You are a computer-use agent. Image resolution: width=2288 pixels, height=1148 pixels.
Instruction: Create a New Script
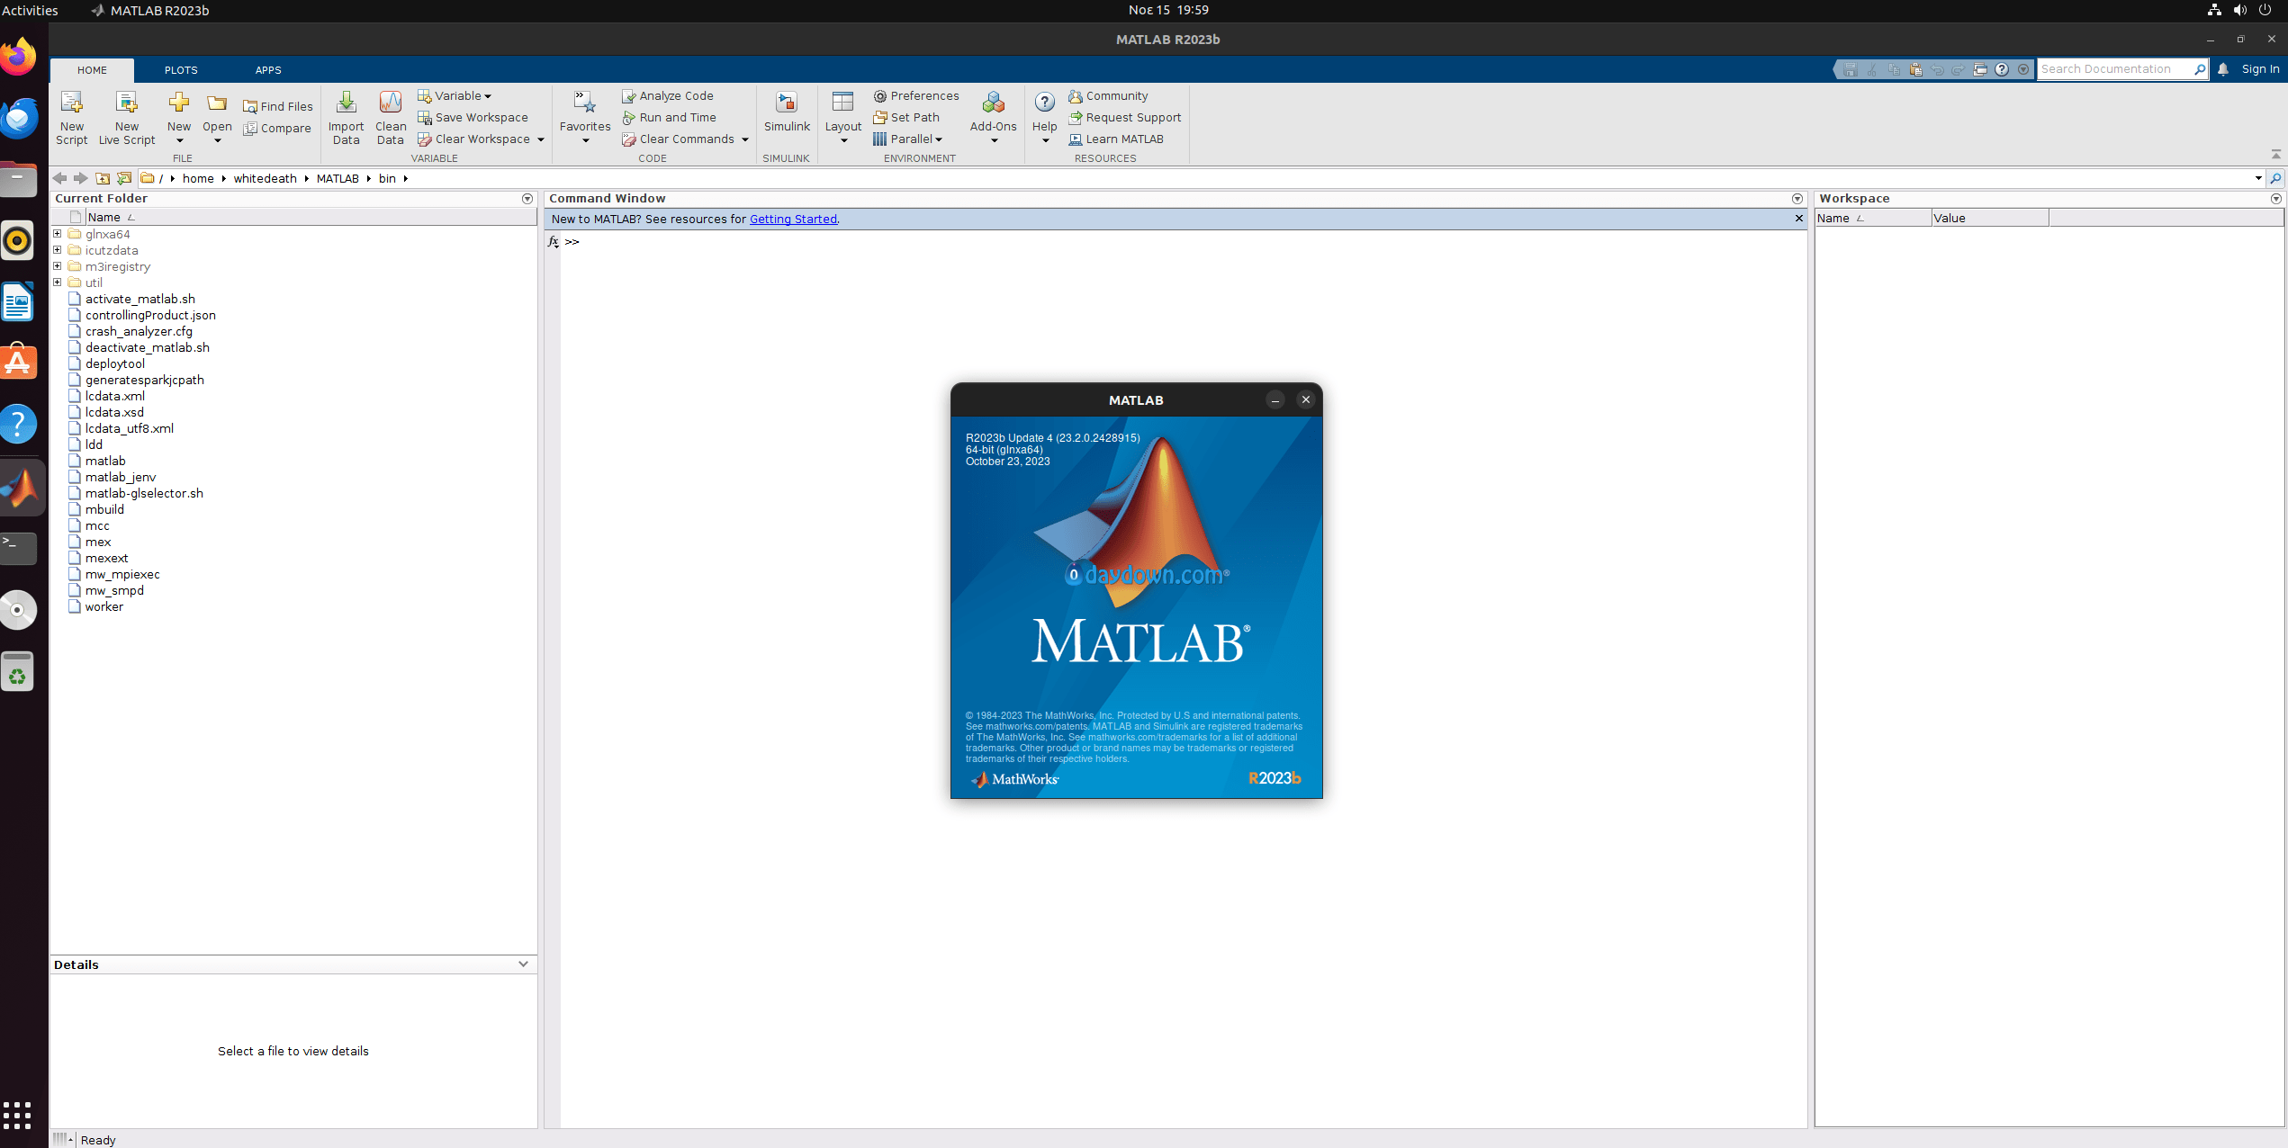pos(71,117)
